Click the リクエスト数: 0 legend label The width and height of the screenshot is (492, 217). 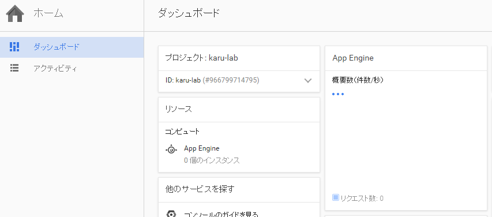coord(362,198)
